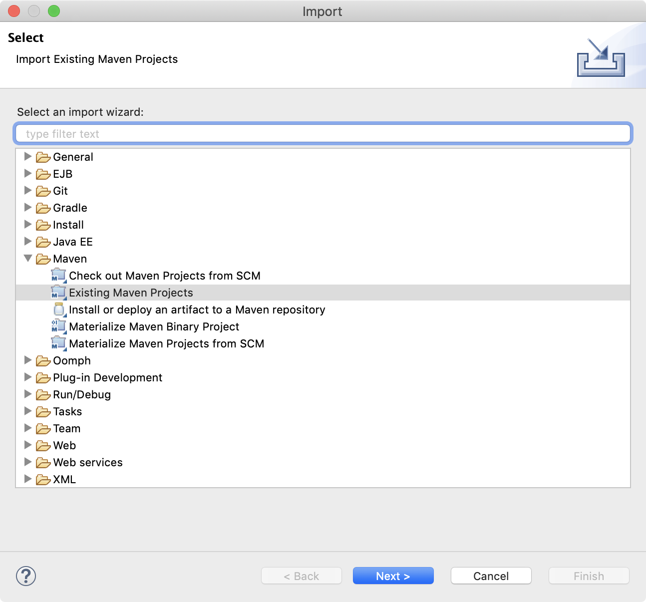Click the Check out Maven Projects wizard icon
The image size is (646, 602).
pyautogui.click(x=59, y=276)
